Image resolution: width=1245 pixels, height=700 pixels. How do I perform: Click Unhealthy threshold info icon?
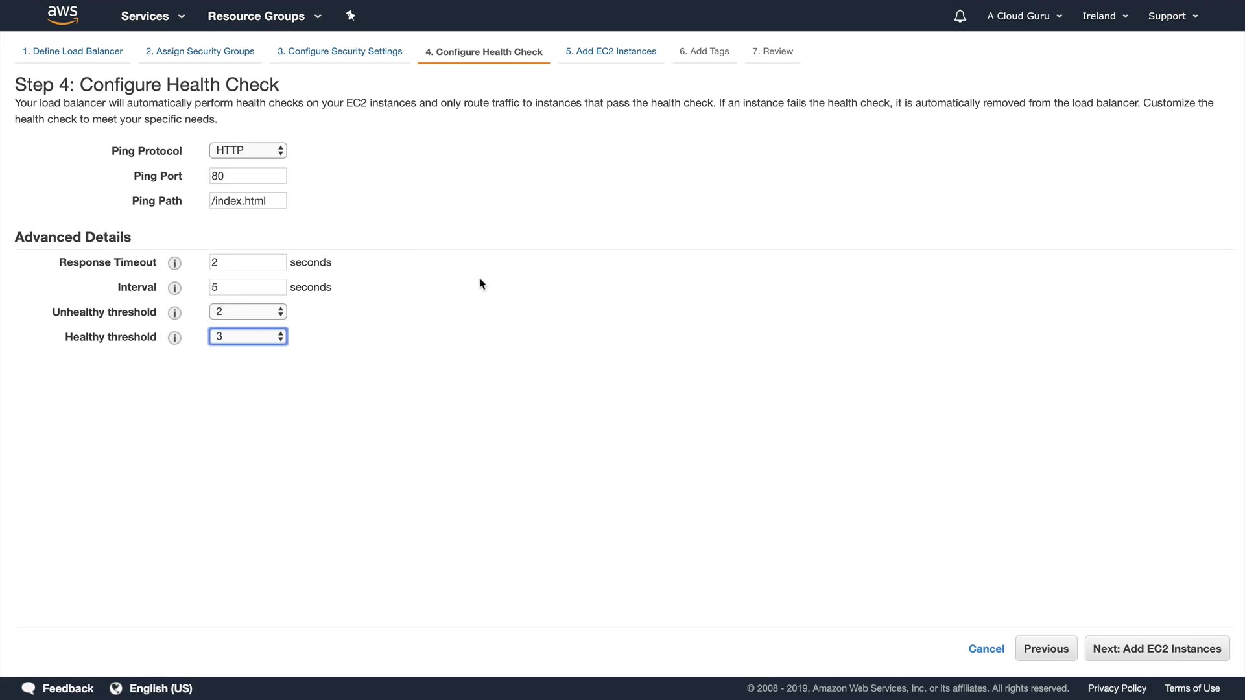174,313
